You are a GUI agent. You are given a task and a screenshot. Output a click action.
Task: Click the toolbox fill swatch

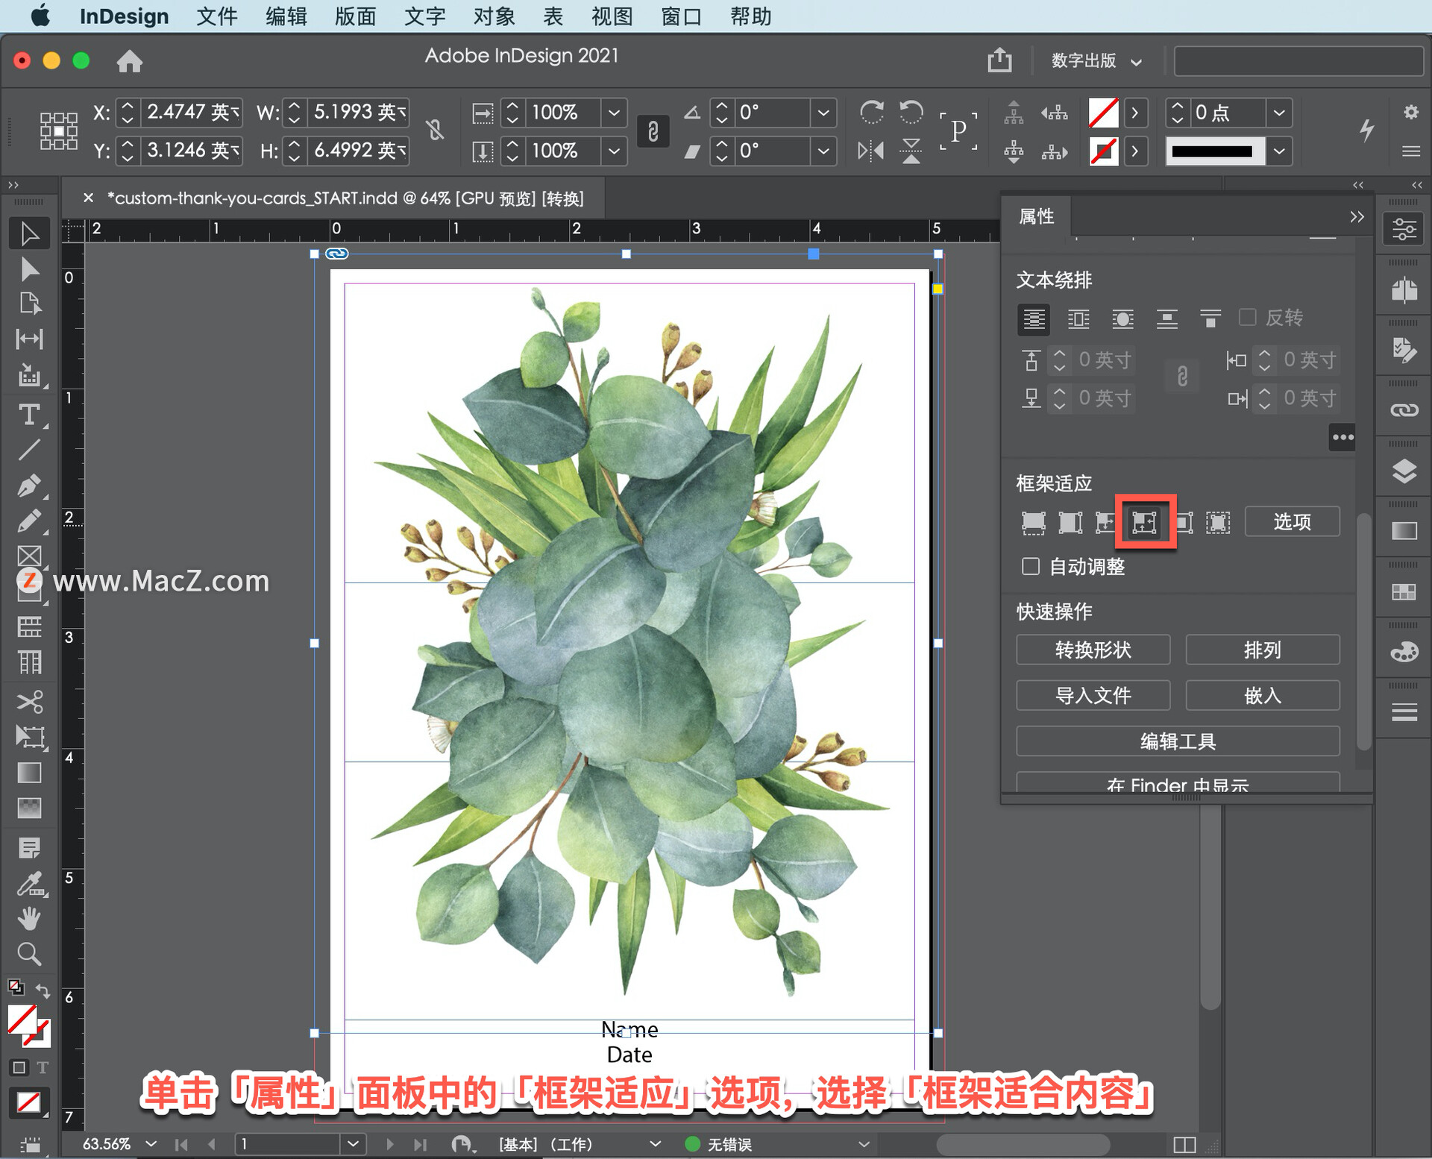pyautogui.click(x=22, y=1019)
